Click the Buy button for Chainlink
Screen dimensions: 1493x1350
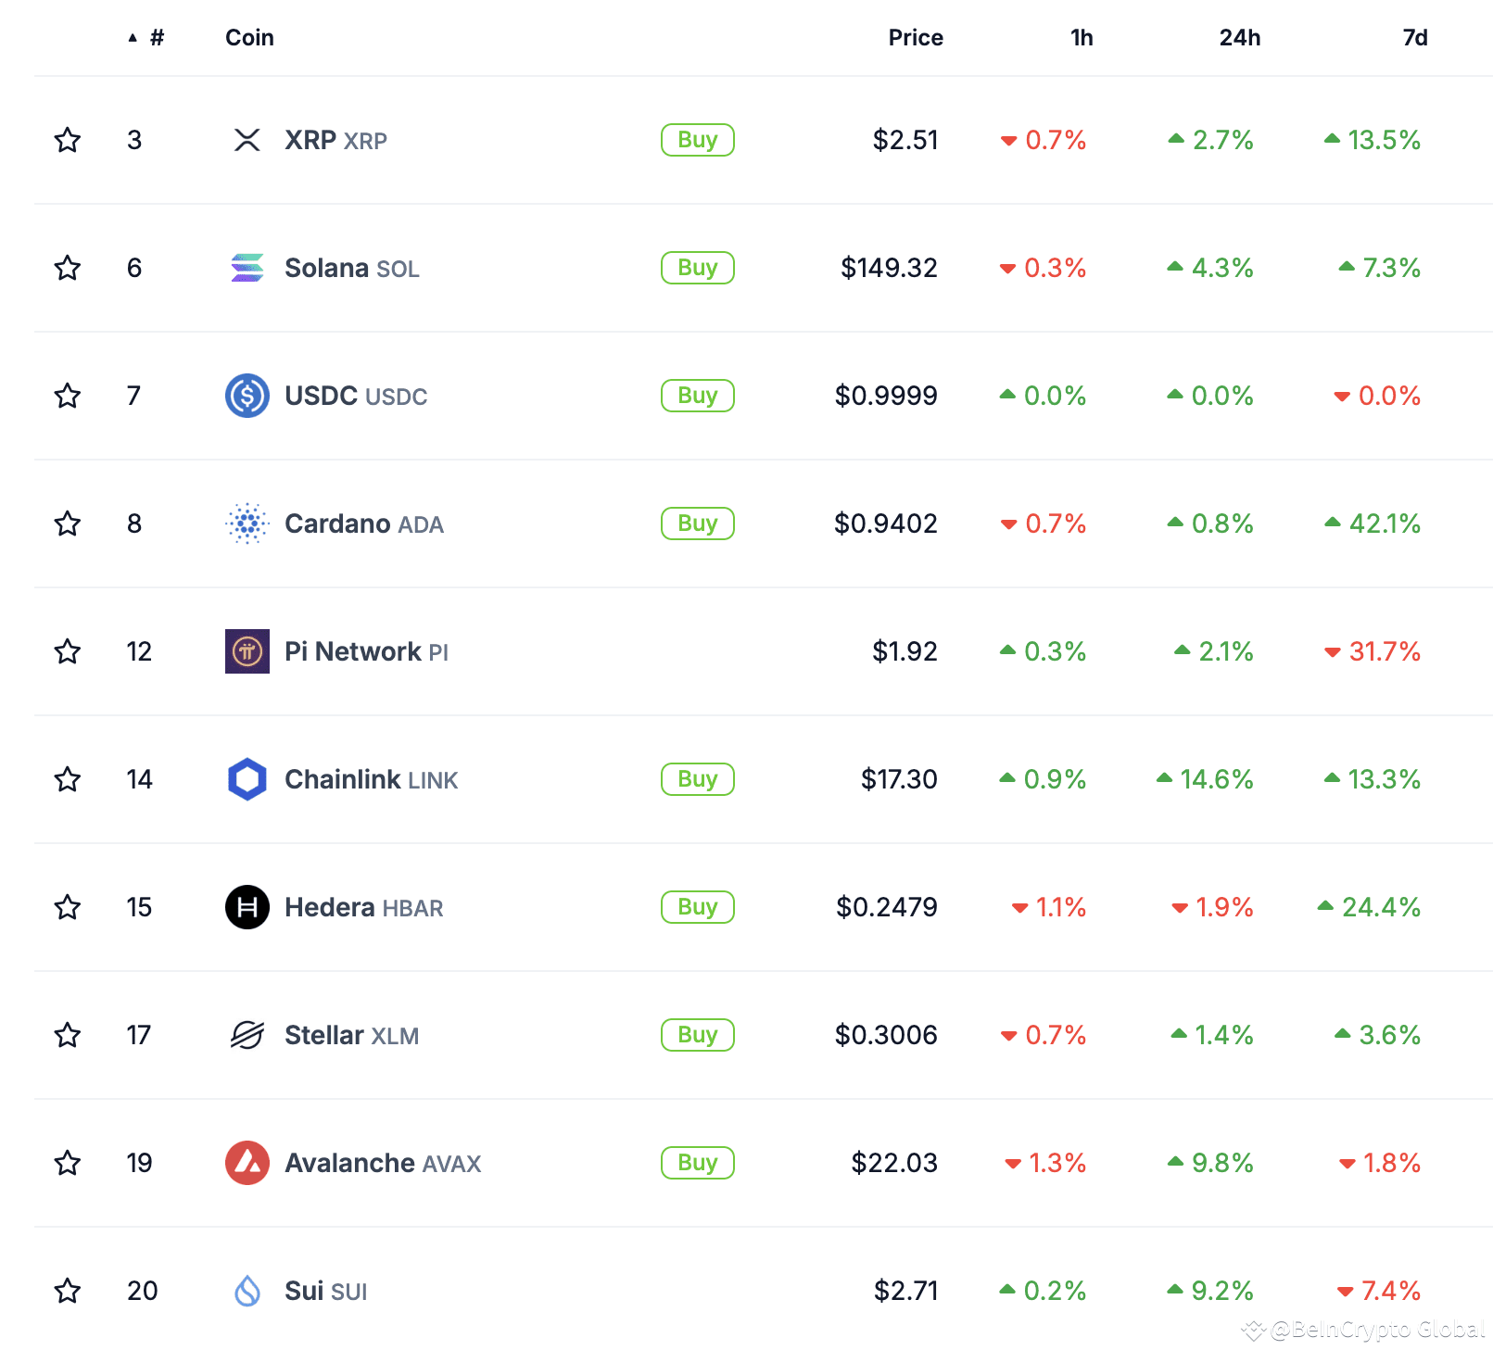tap(697, 779)
